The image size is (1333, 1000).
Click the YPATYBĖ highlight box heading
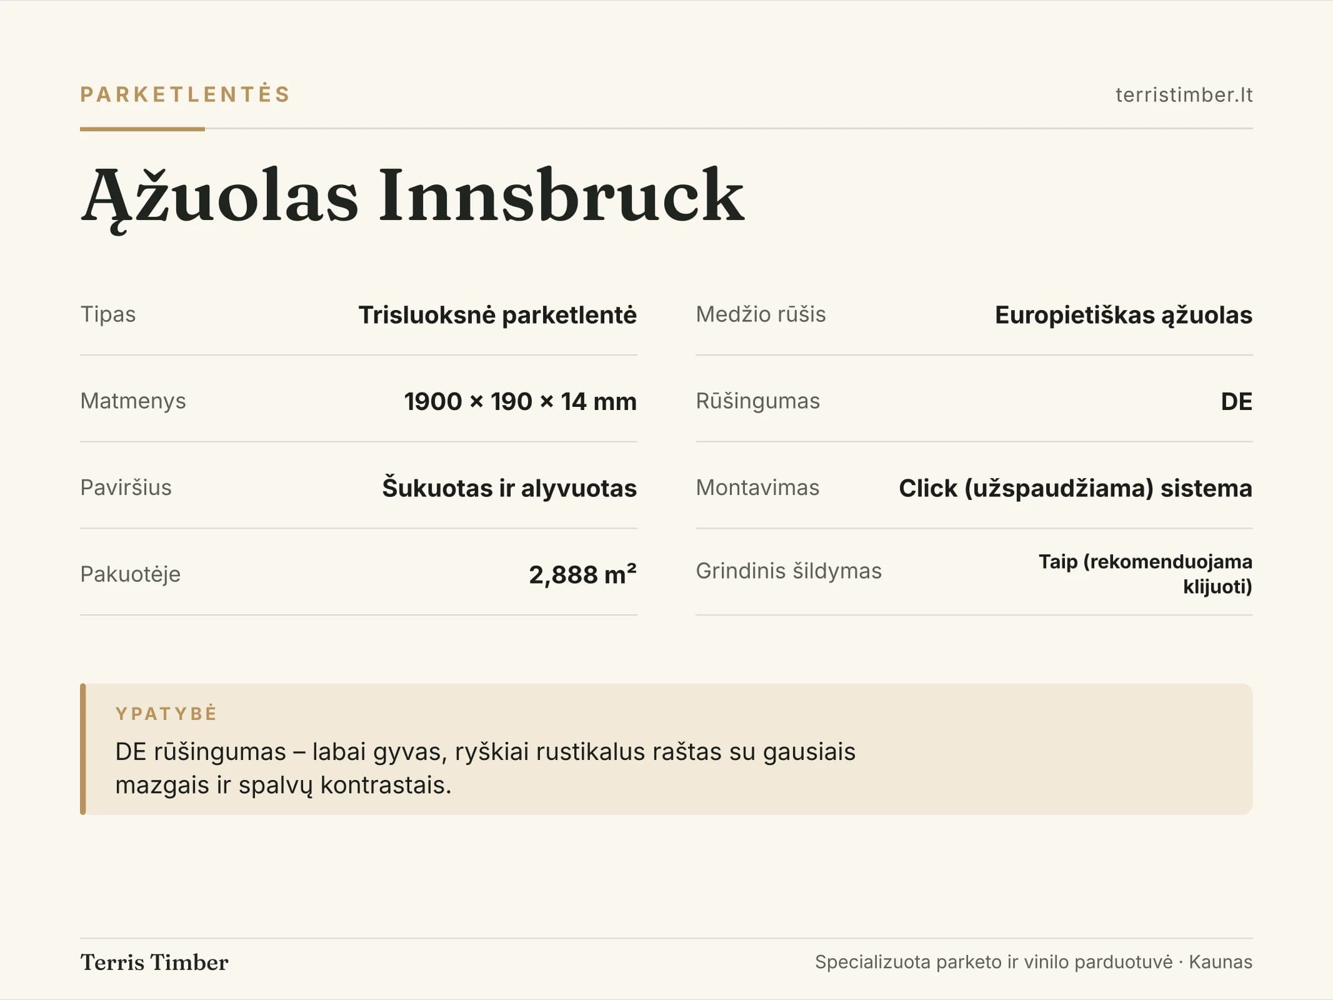(x=166, y=713)
